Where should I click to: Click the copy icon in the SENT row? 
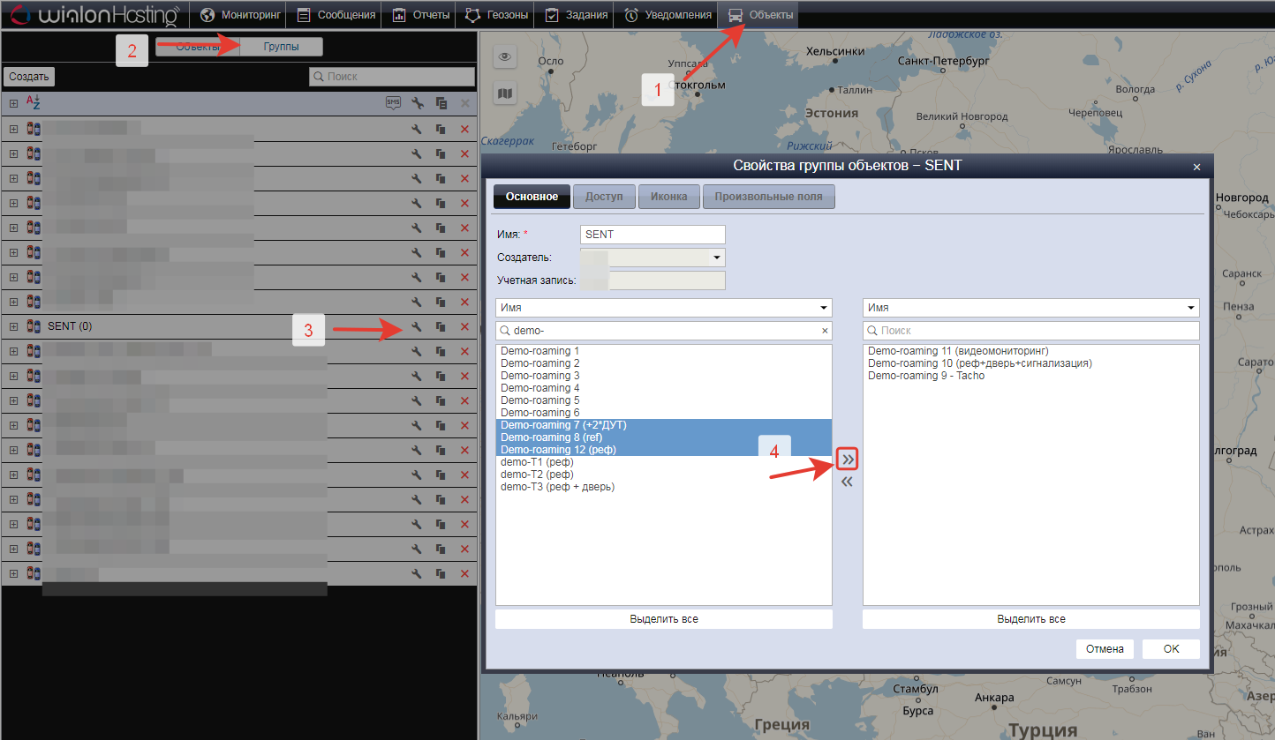pyautogui.click(x=441, y=327)
